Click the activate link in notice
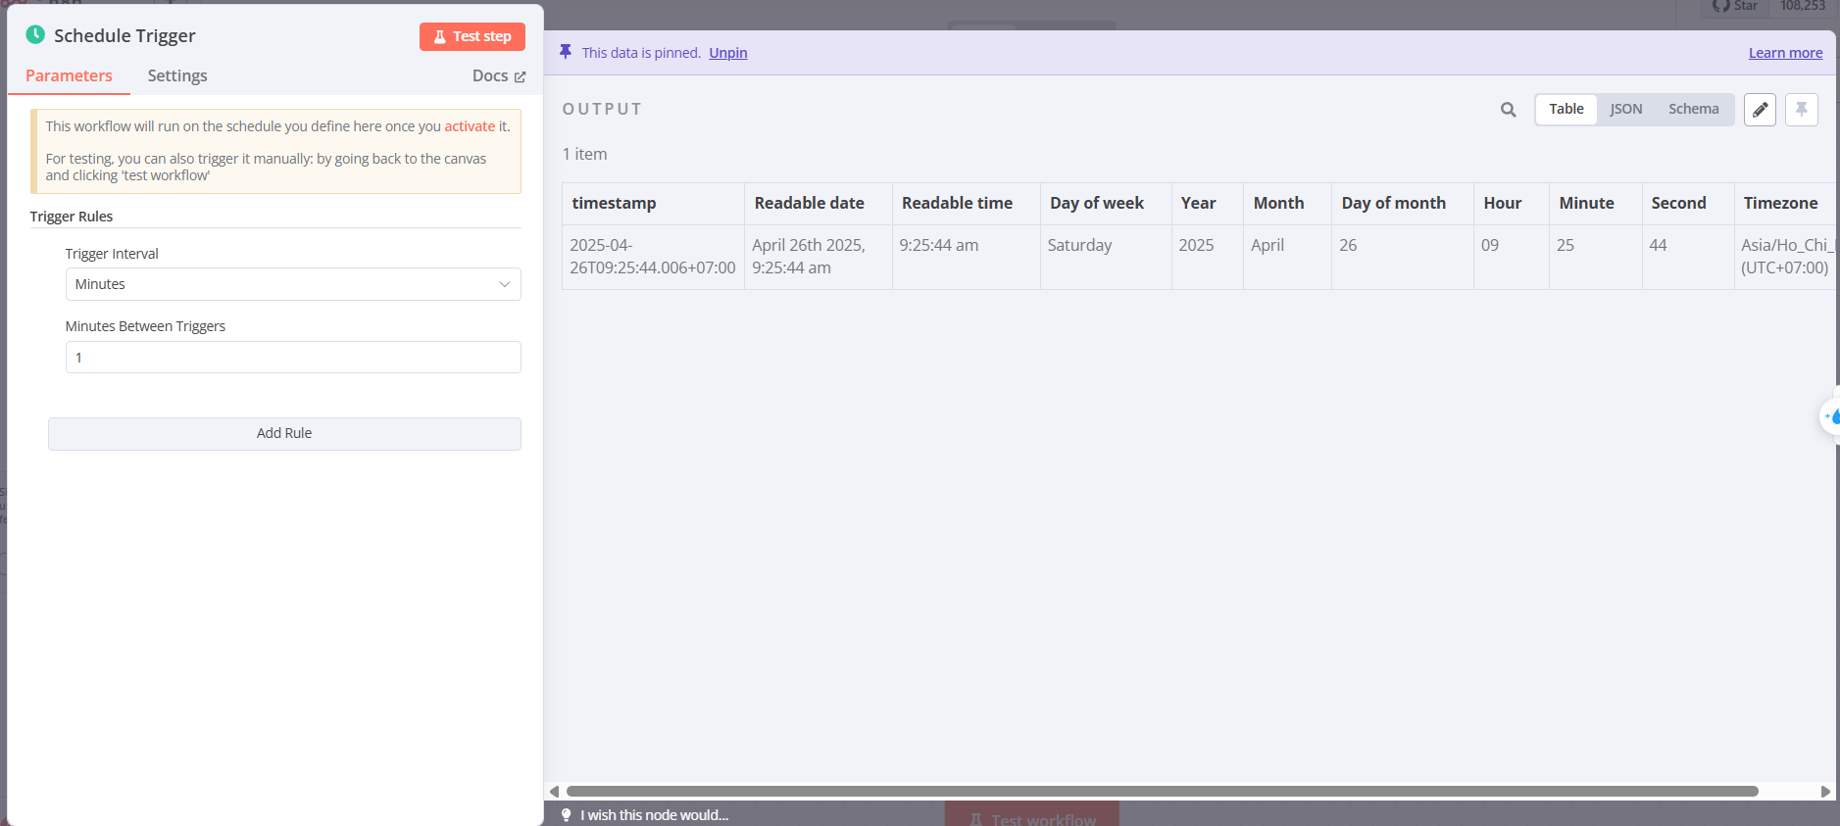 click(470, 126)
